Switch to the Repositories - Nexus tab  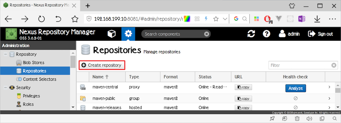(40, 5)
